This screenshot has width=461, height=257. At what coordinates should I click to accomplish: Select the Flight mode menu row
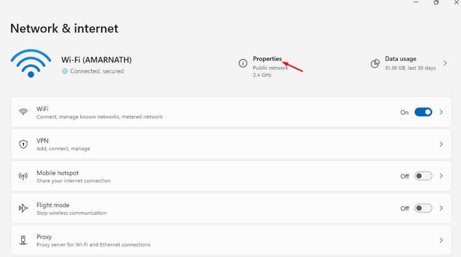point(231,208)
